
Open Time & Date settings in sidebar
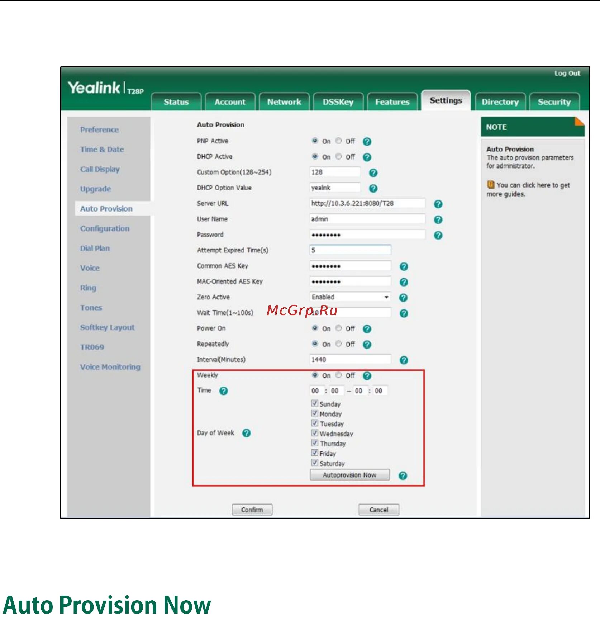pyautogui.click(x=102, y=150)
